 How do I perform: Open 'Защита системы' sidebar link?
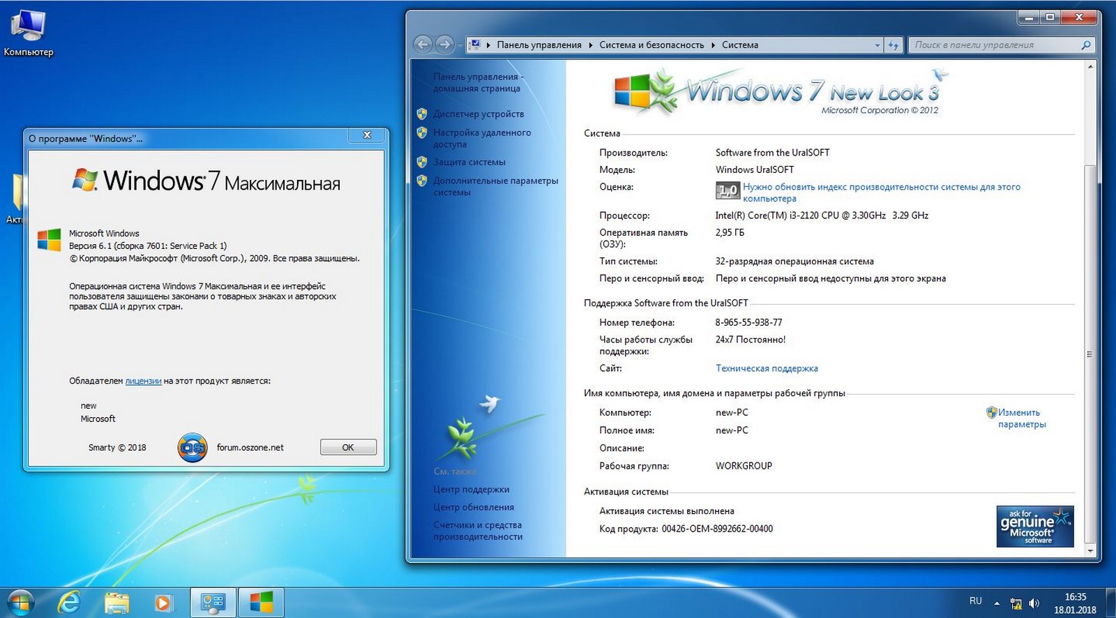[x=469, y=162]
